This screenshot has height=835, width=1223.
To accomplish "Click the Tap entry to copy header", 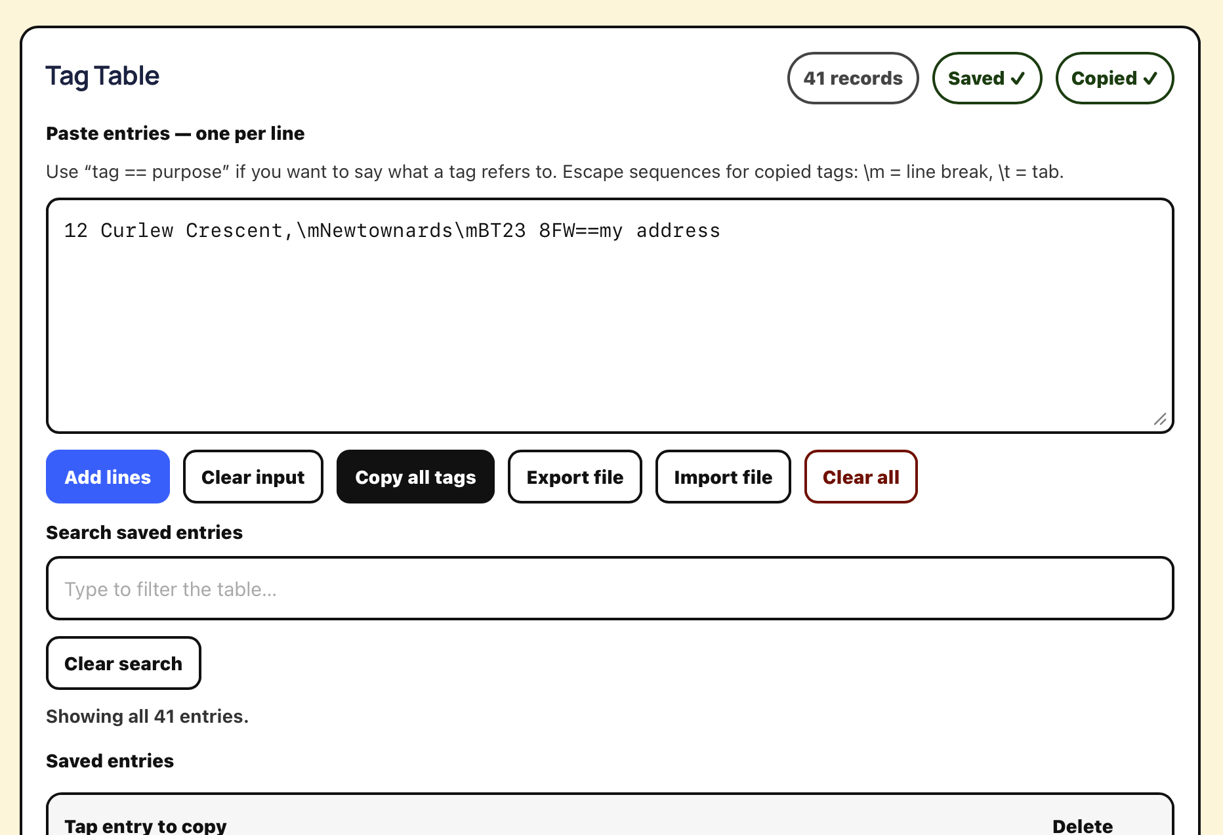I will (145, 826).
